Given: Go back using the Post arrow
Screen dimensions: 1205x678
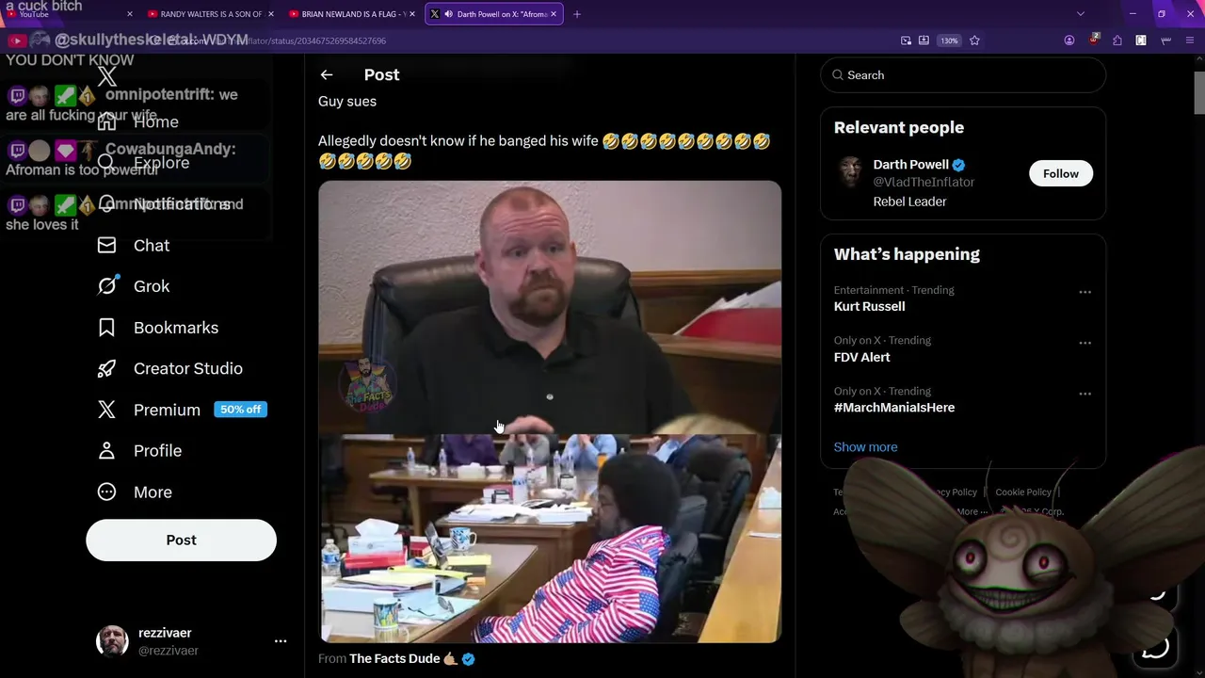Looking at the screenshot, I should pyautogui.click(x=326, y=74).
